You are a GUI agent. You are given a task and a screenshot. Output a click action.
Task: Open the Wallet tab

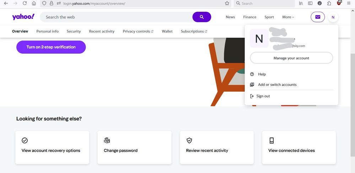(167, 31)
